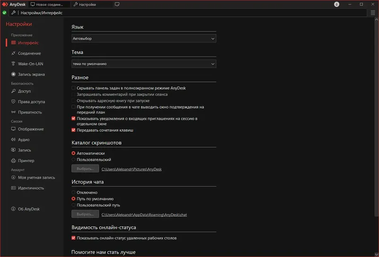
Task: Open the Соединение settings menu item
Action: (29, 53)
